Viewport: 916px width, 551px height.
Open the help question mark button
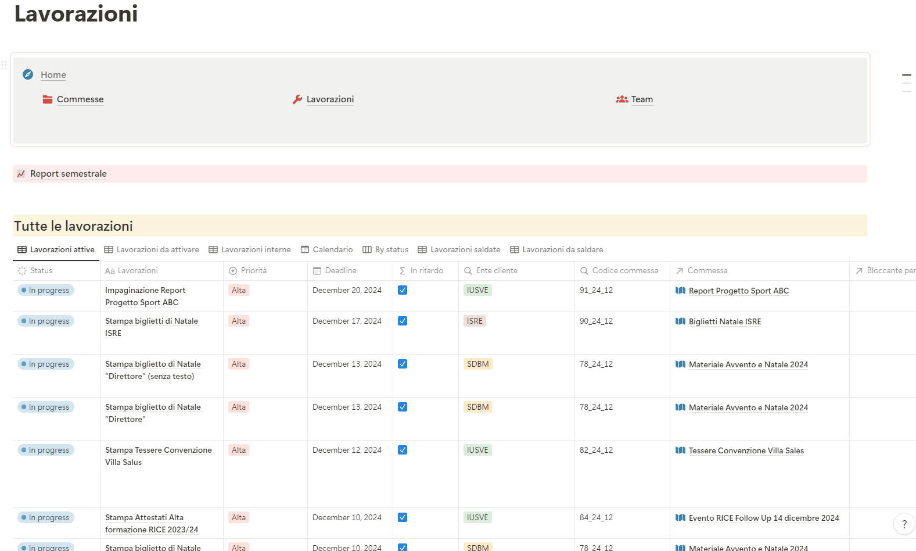[x=904, y=524]
